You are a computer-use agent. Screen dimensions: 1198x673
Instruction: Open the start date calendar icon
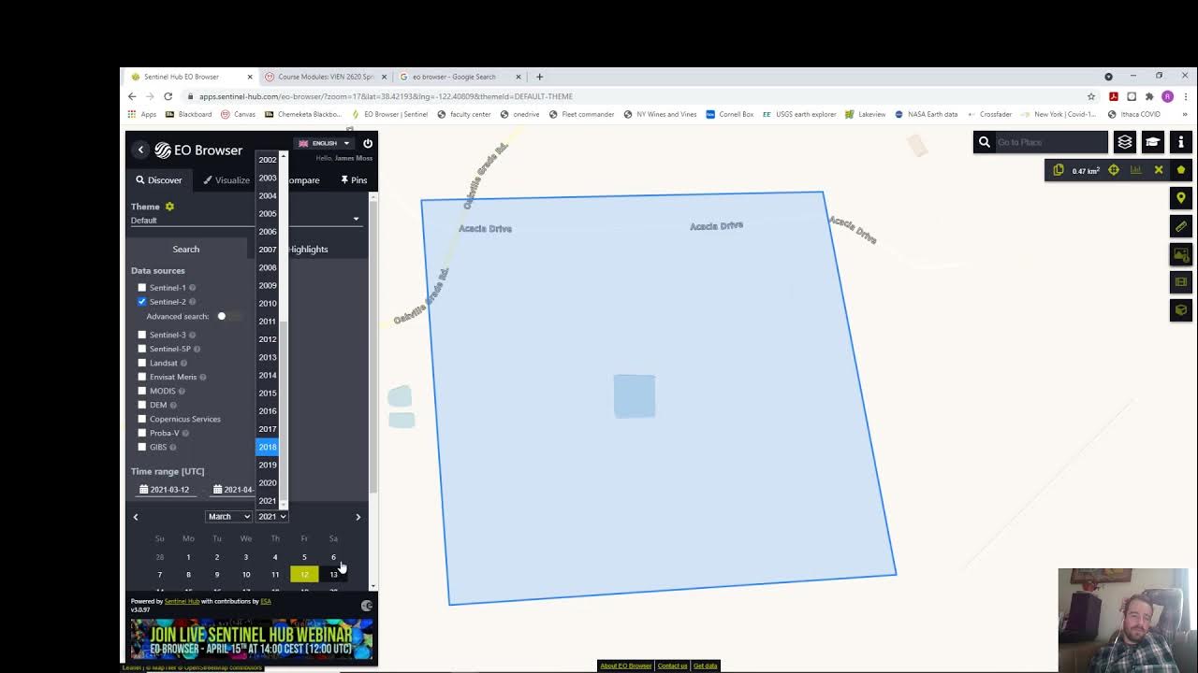143,490
